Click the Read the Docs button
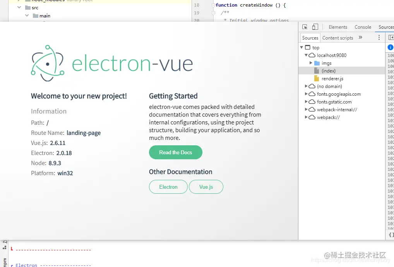394x267 pixels. pos(176,152)
